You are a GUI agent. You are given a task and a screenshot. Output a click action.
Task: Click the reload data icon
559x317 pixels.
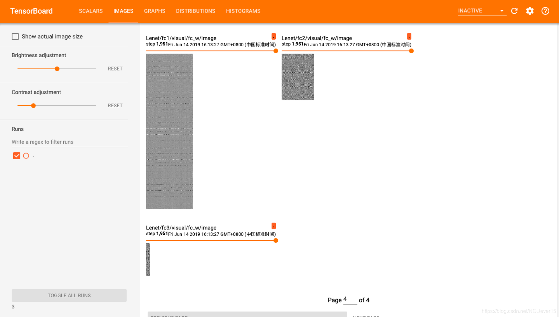pos(514,11)
